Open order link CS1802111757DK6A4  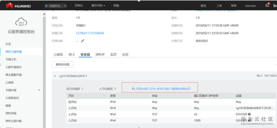click(90, 33)
